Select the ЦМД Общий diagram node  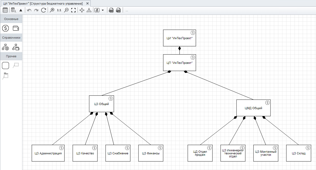pyautogui.click(x=253, y=108)
